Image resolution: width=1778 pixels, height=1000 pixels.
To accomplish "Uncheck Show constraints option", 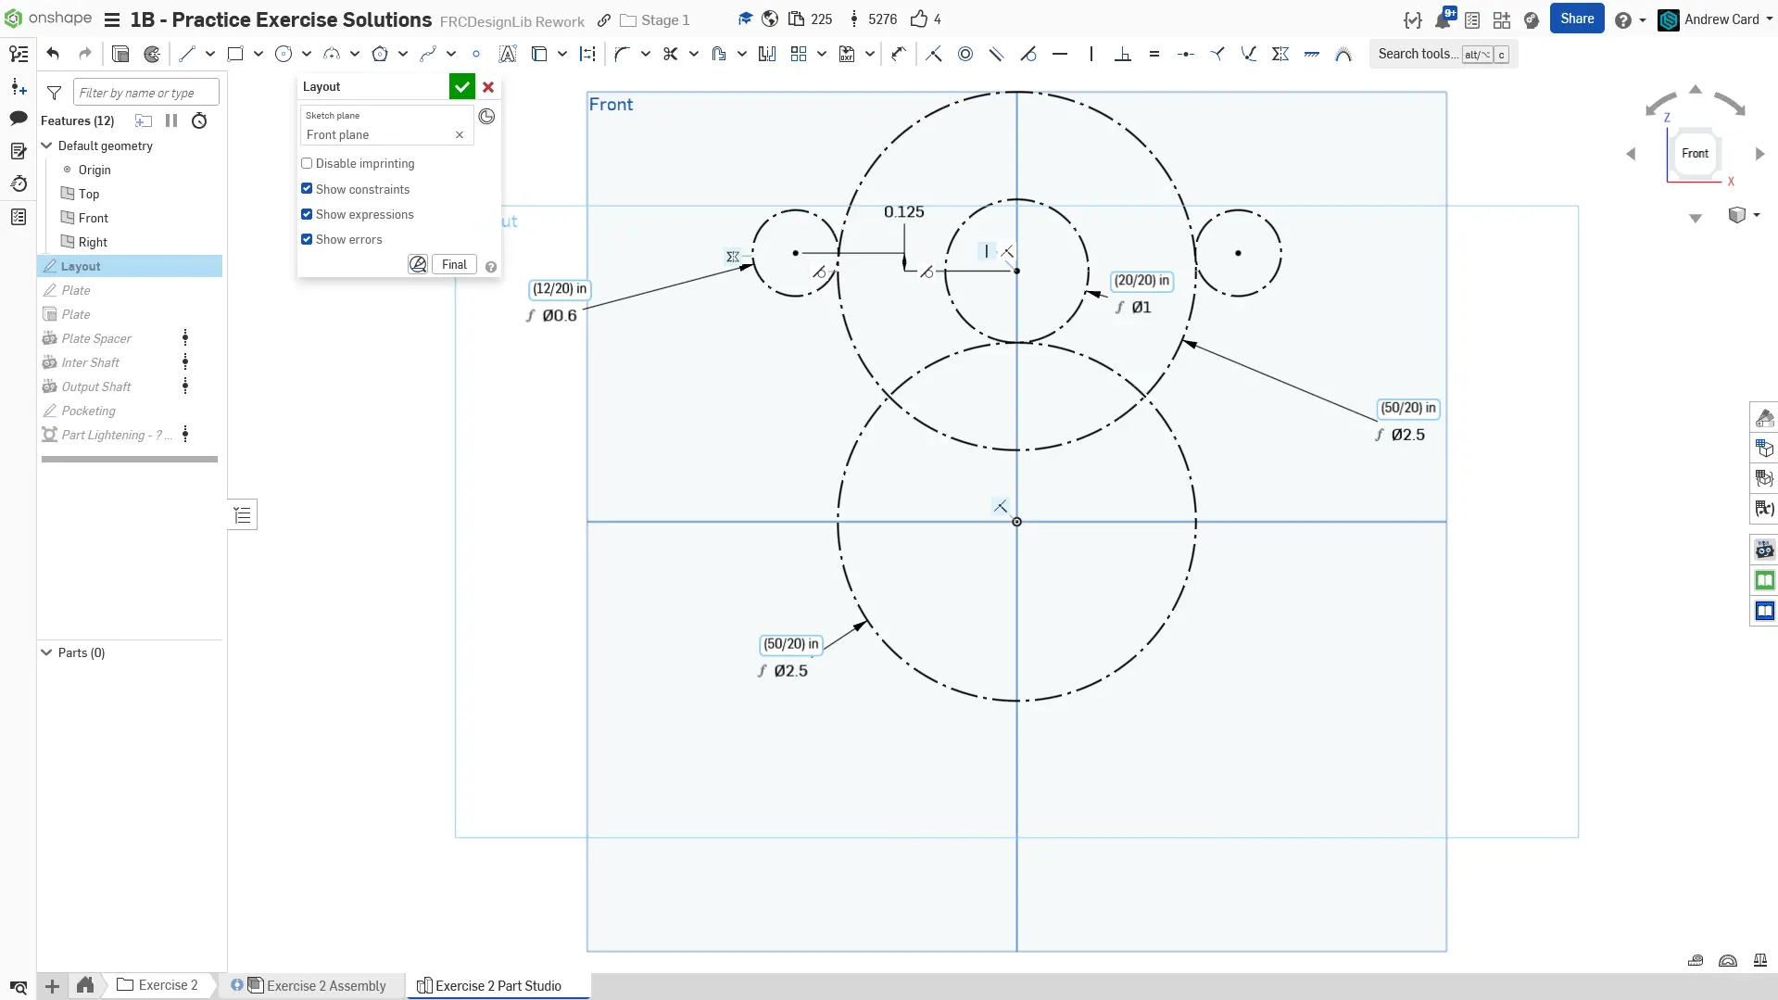I will pyautogui.click(x=307, y=189).
